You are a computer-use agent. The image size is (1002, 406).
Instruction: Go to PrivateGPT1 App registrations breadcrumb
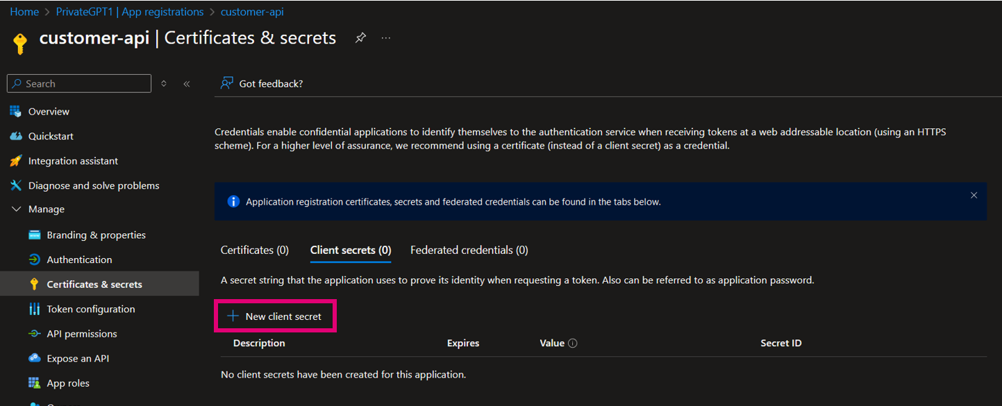(x=130, y=12)
